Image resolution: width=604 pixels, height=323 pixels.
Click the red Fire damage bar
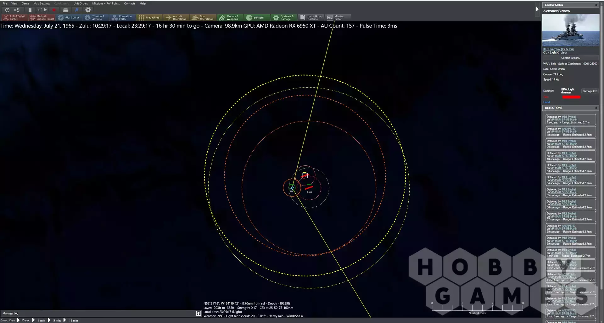571,97
